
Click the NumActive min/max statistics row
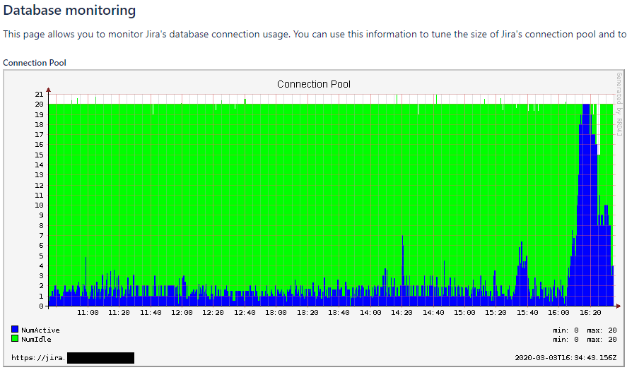point(585,330)
